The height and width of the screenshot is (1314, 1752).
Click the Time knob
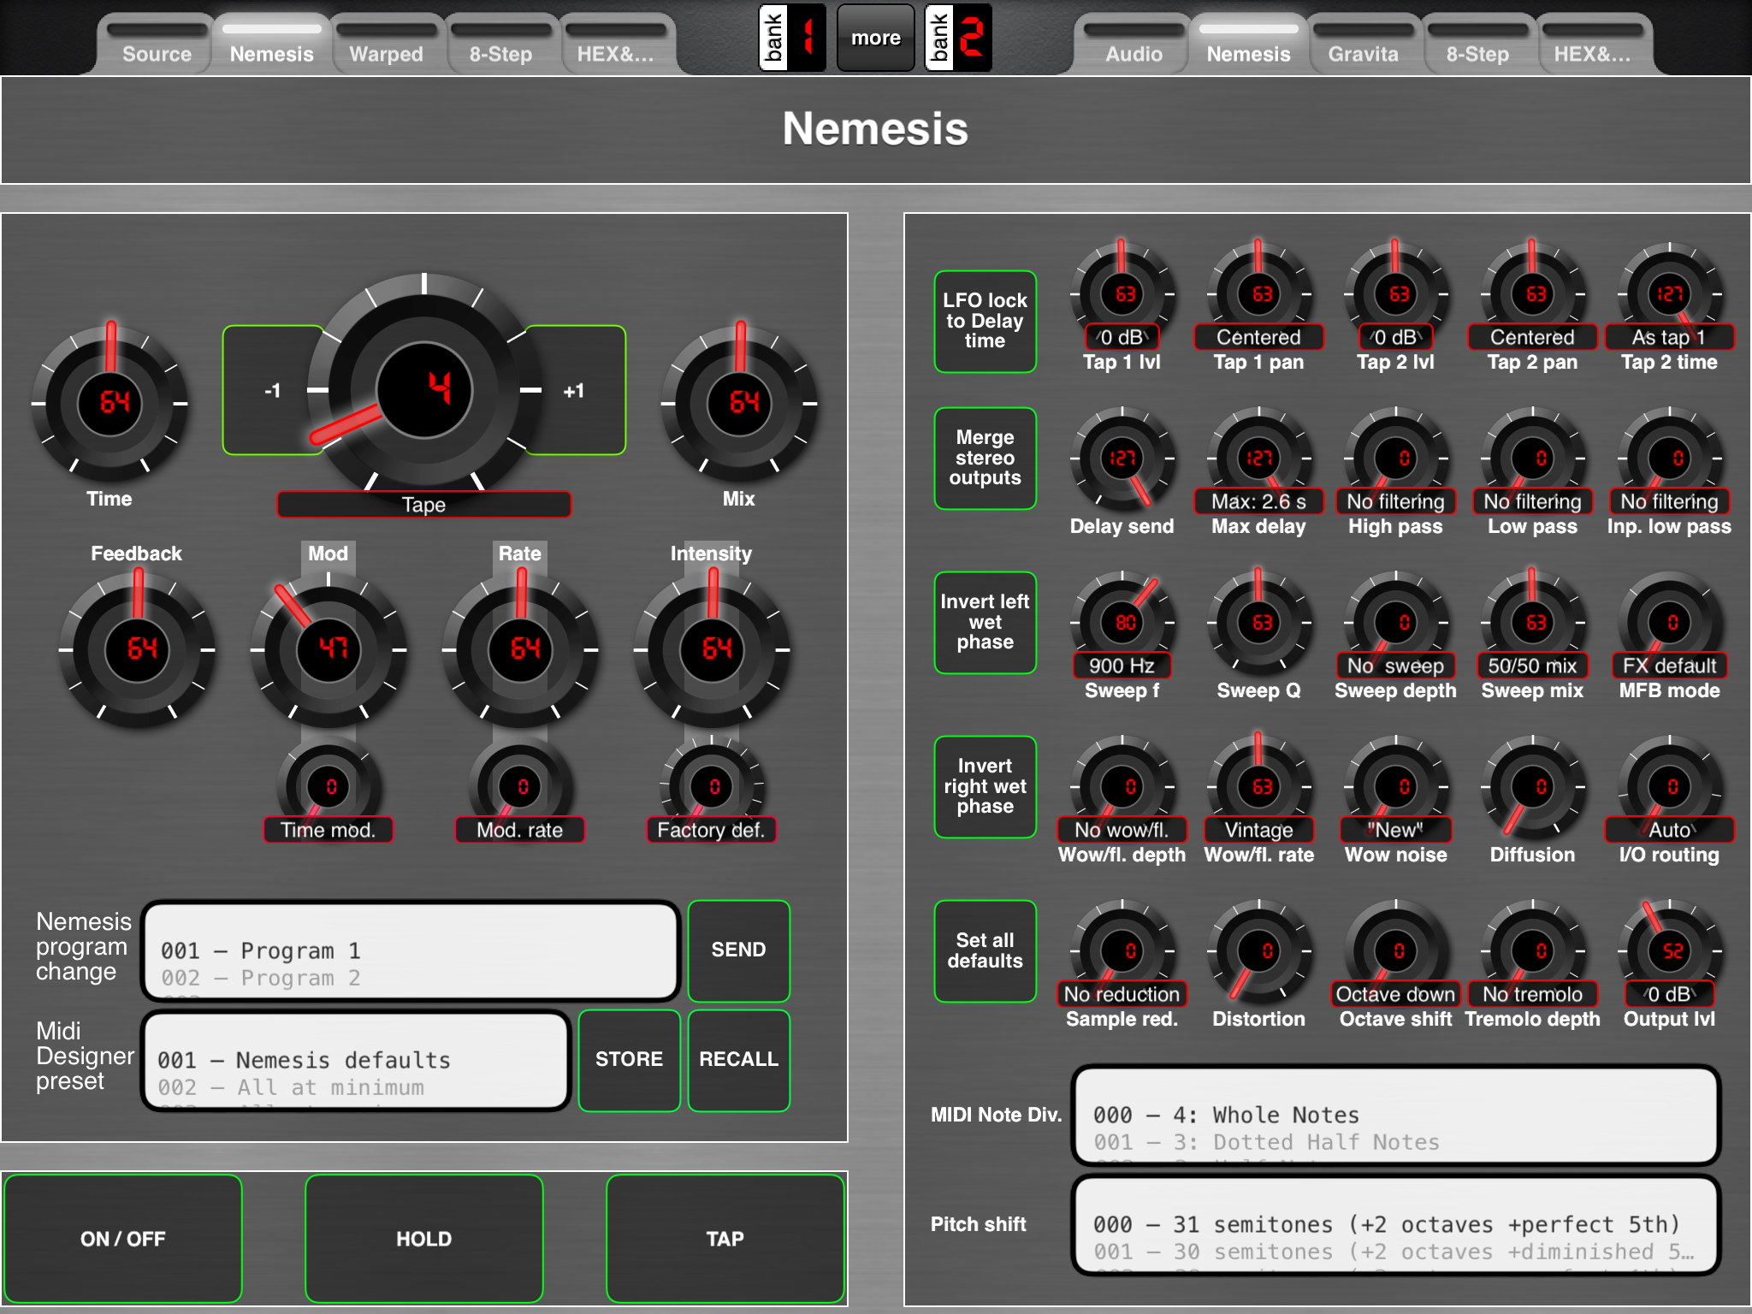click(x=109, y=402)
